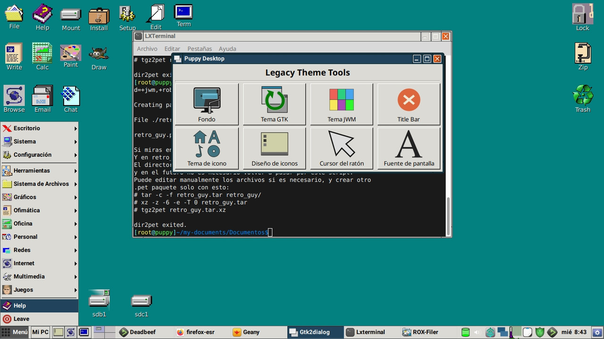Click the Mount desktop icon
The height and width of the screenshot is (339, 604).
[71, 19]
